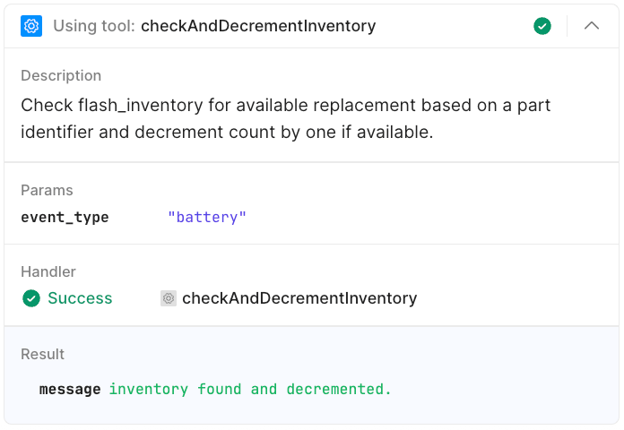
Task: Collapse the tool details with chevron
Action: coord(592,26)
